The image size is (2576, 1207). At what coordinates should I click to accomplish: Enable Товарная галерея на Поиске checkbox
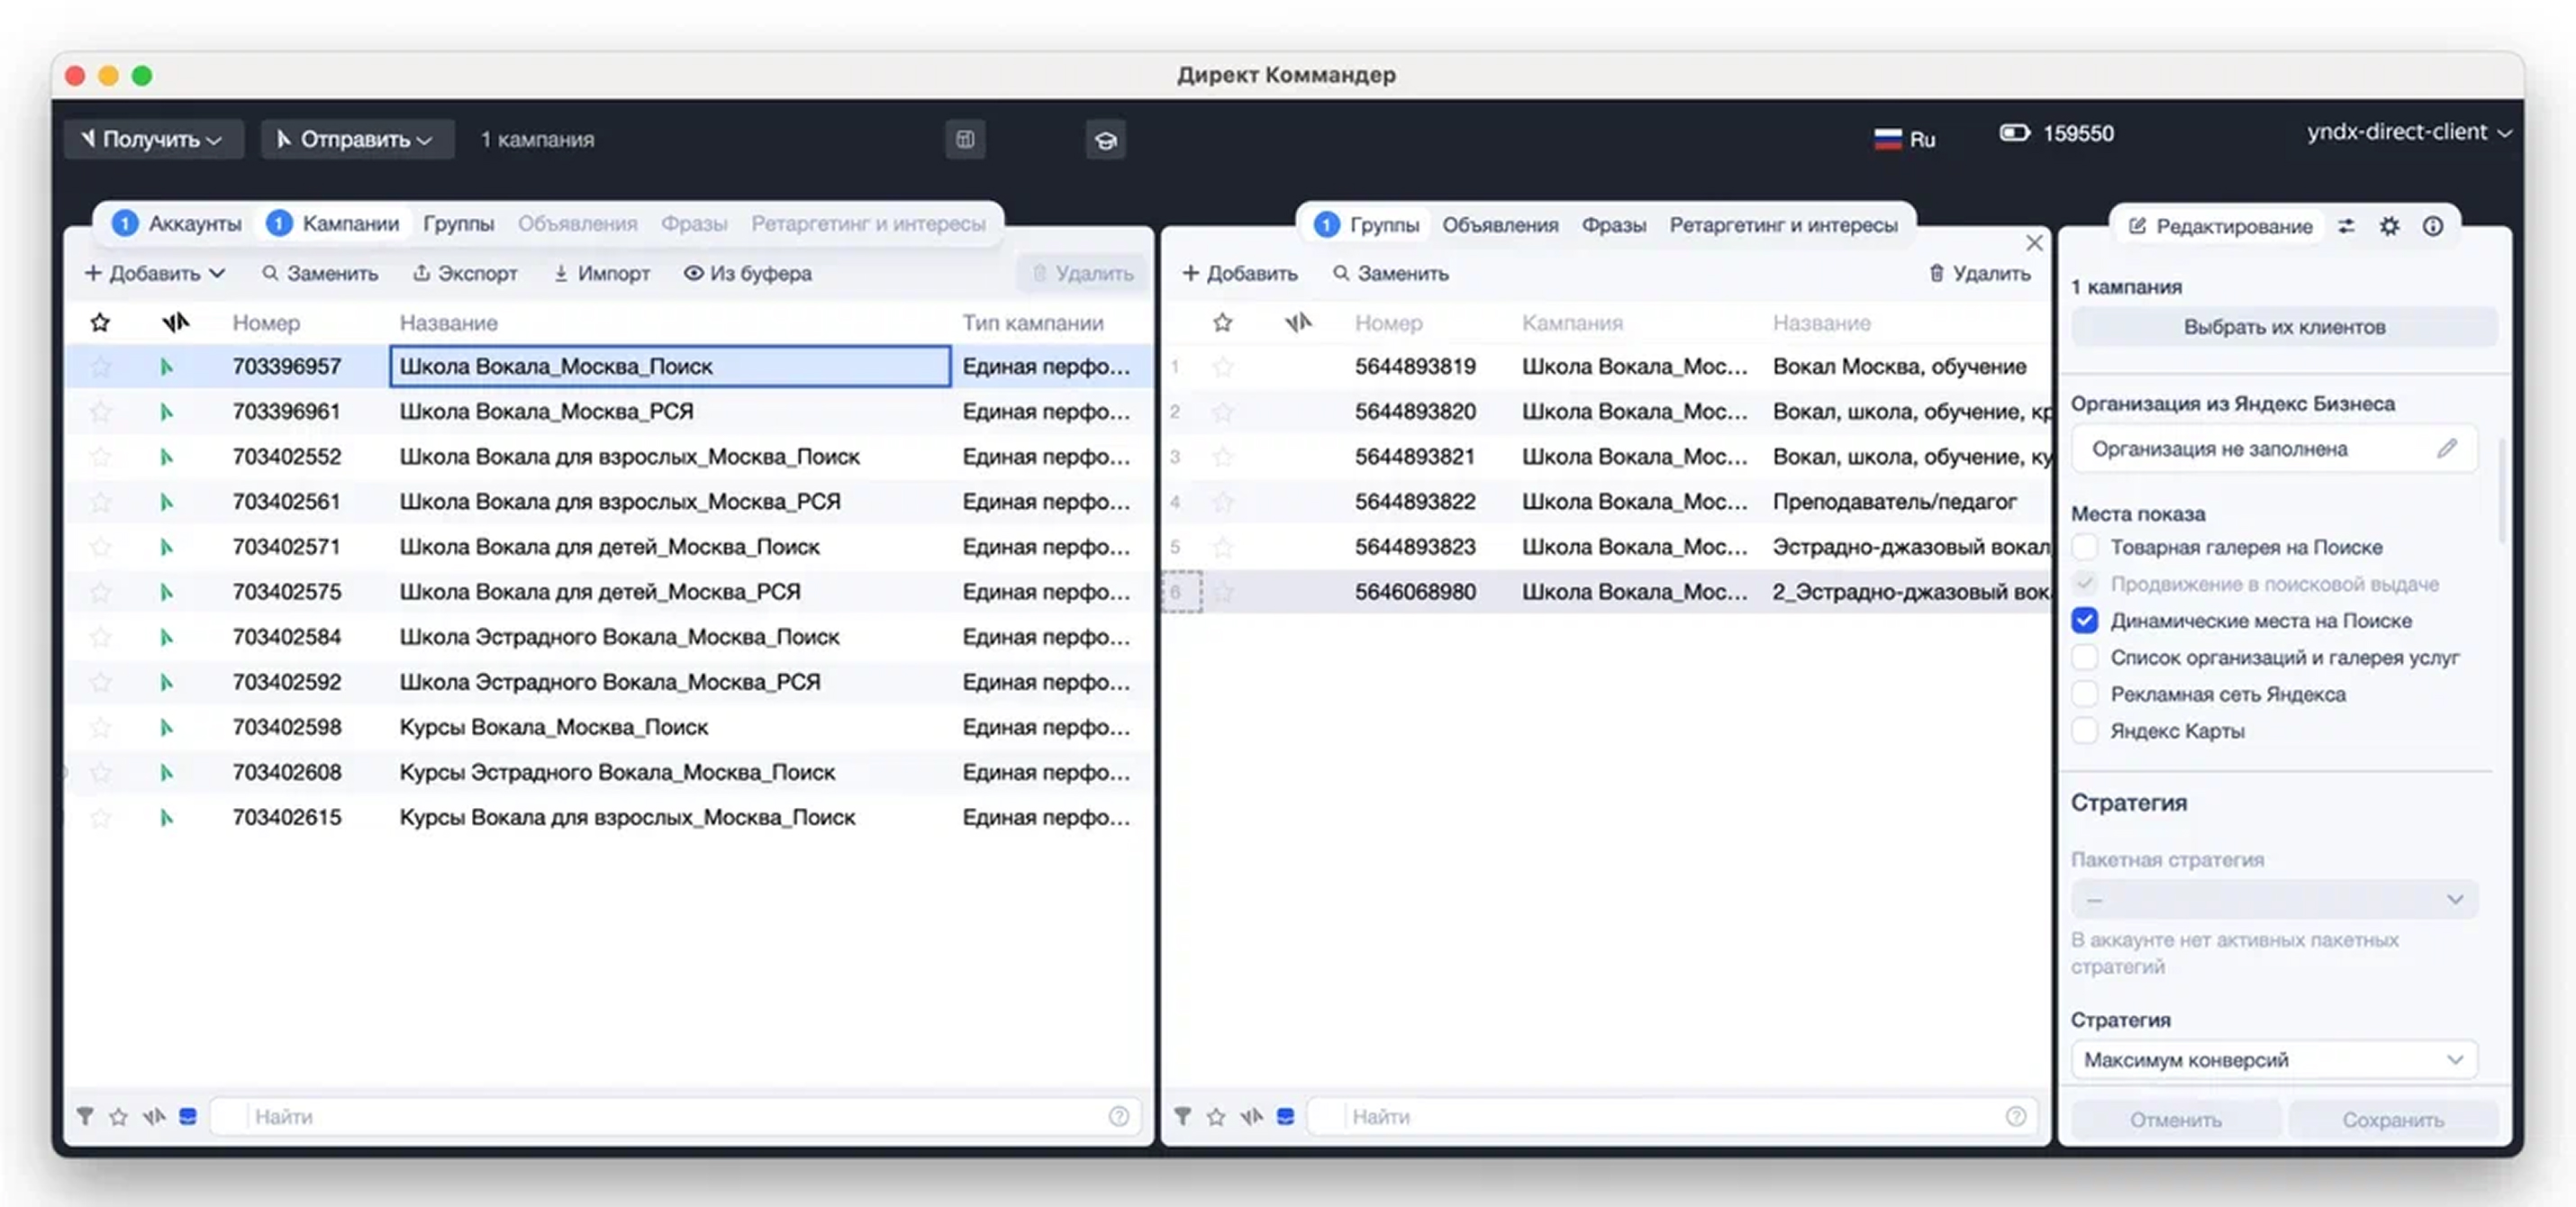point(2085,547)
